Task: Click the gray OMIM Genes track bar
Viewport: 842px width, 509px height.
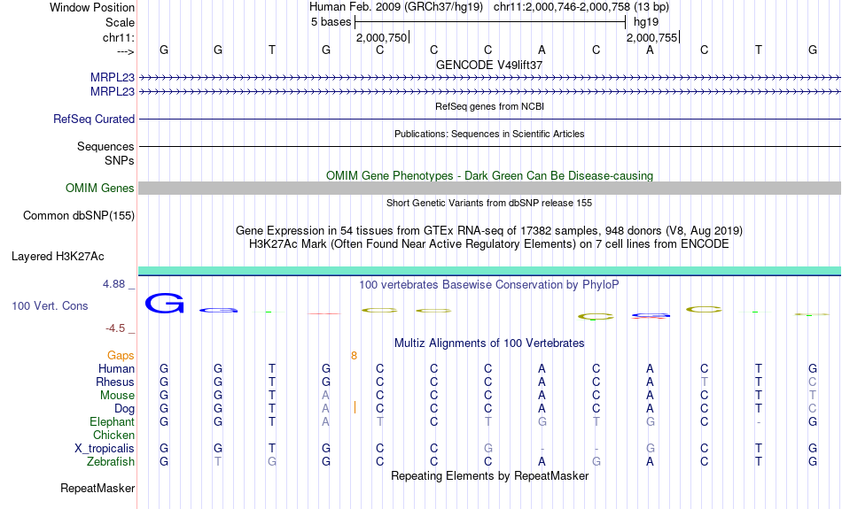Action: tap(489, 188)
